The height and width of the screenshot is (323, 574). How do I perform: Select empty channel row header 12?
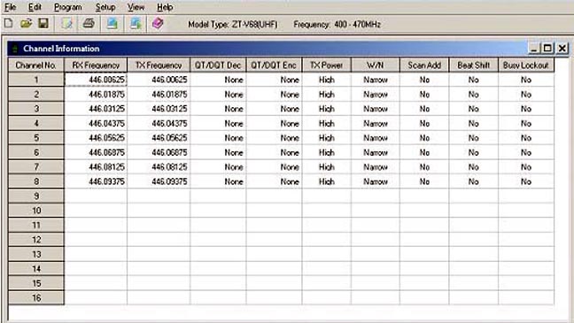[x=35, y=240]
